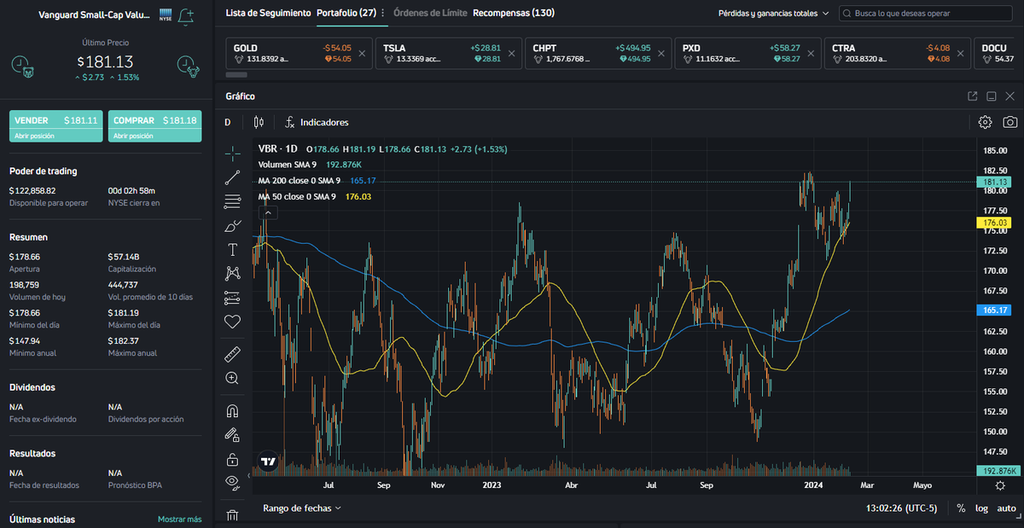Select the brush drawing tool
Image resolution: width=1024 pixels, height=528 pixels.
coord(233,226)
